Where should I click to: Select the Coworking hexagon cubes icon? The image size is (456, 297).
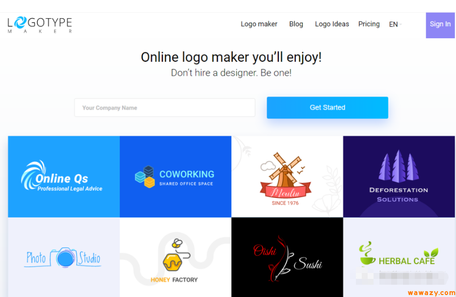point(145,176)
